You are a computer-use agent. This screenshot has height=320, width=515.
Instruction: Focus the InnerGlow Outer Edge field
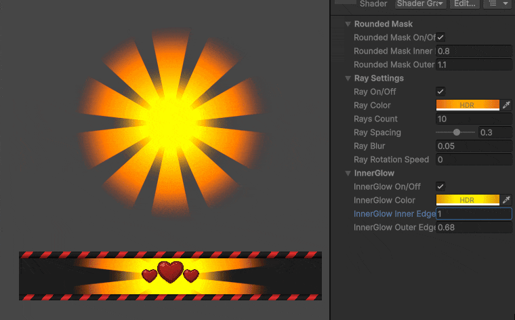473,227
